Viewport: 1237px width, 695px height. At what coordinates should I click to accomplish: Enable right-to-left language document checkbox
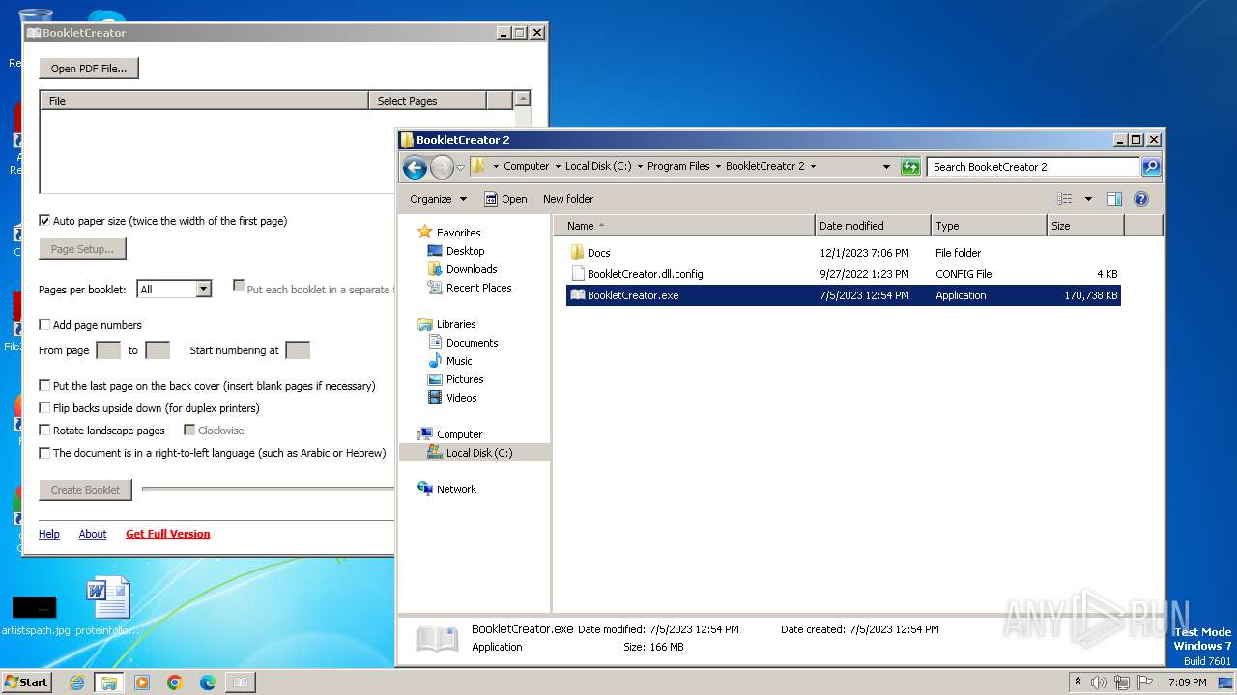pos(44,452)
